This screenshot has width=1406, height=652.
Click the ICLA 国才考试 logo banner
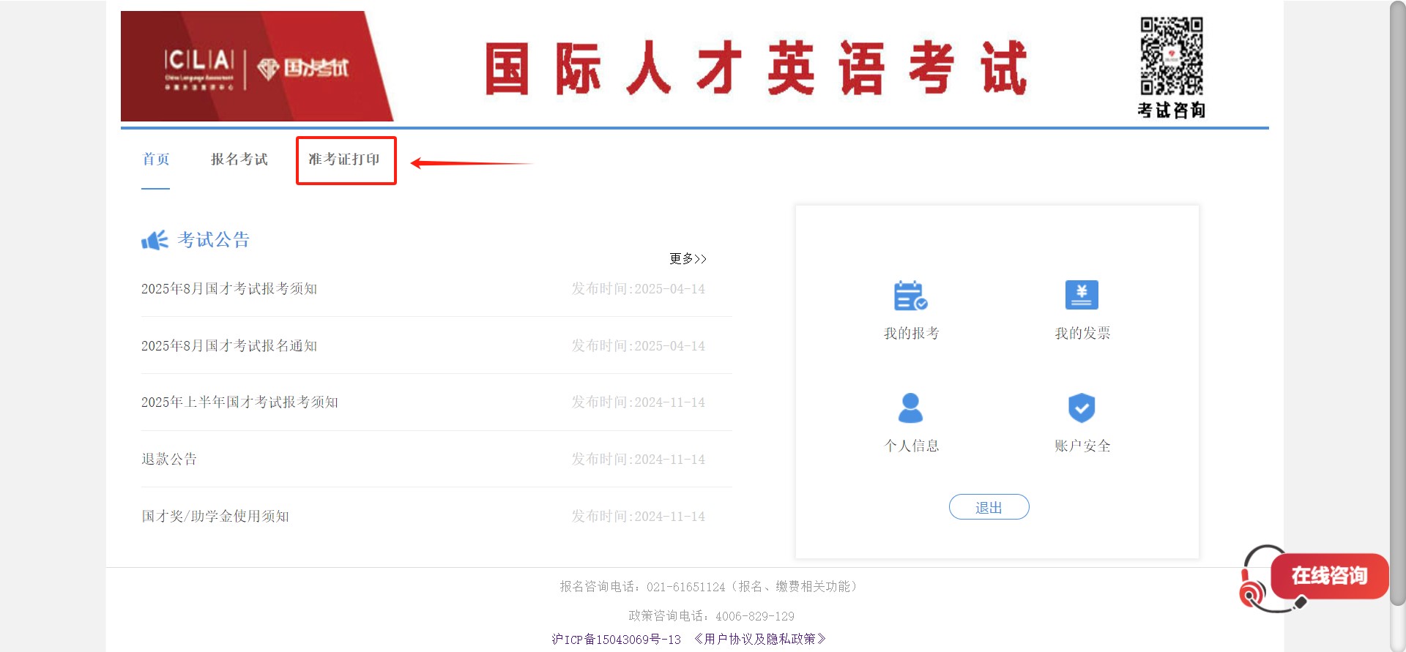click(x=257, y=66)
